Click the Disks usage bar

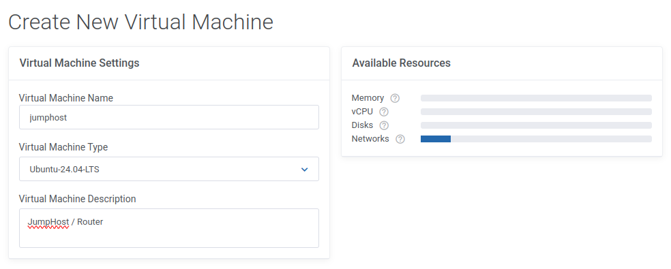[x=536, y=125]
